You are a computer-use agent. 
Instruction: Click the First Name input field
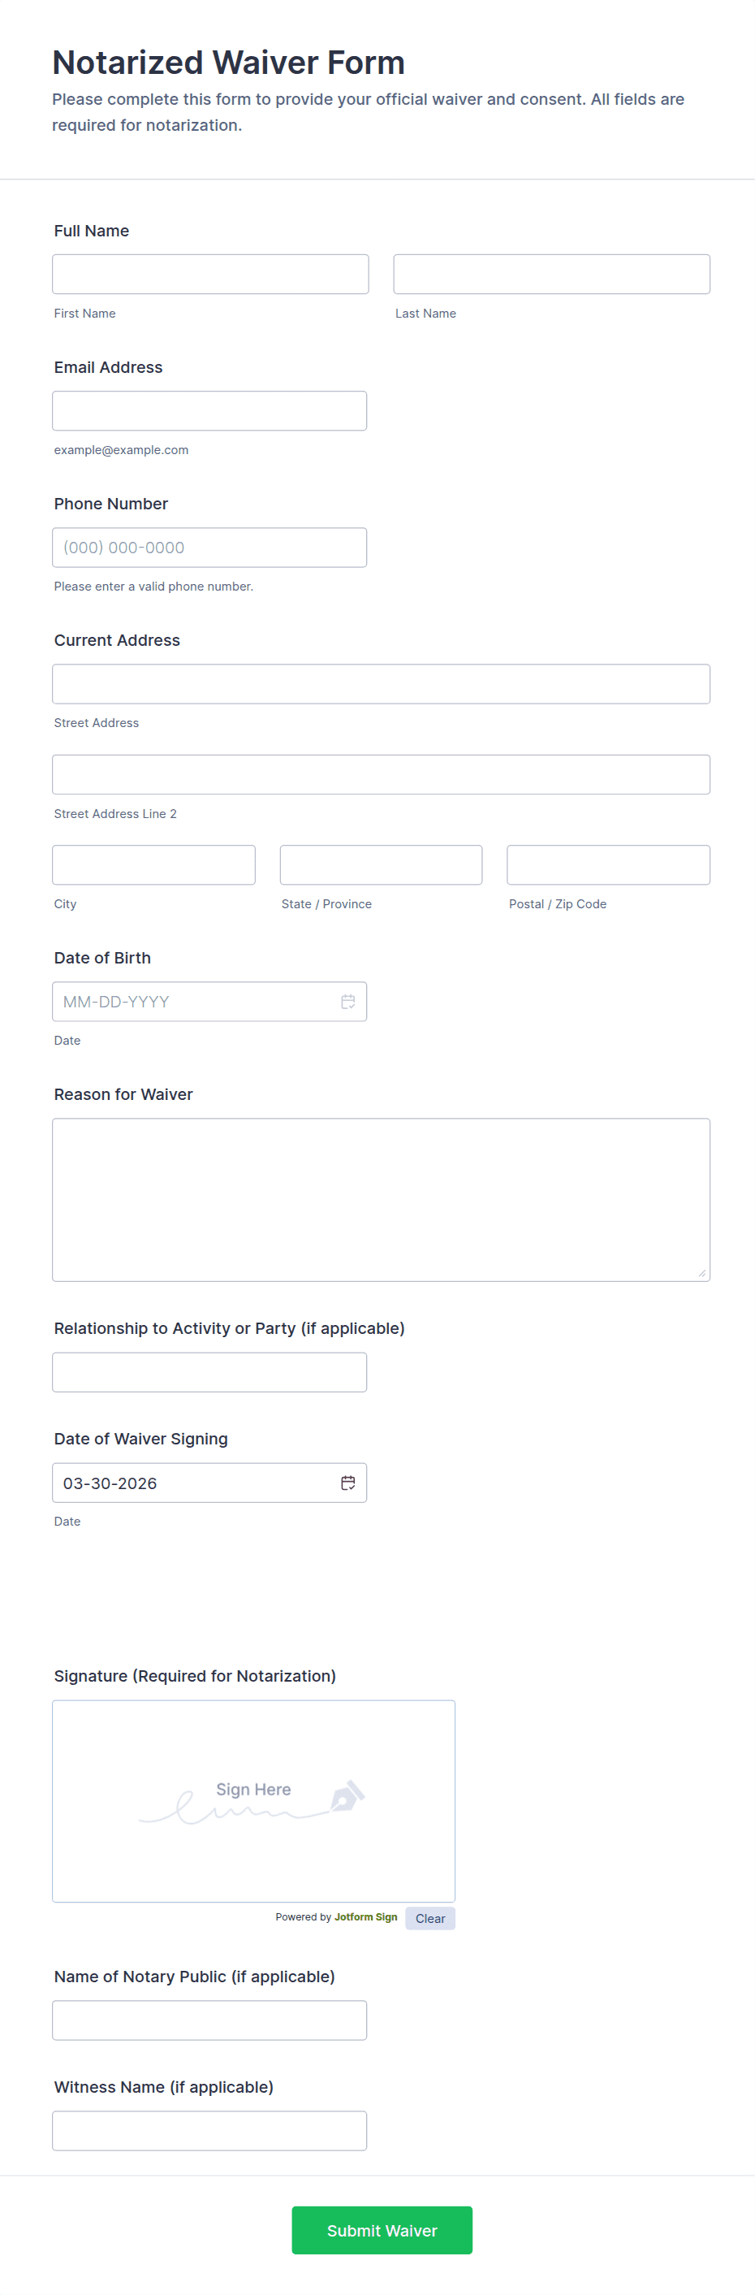[210, 275]
